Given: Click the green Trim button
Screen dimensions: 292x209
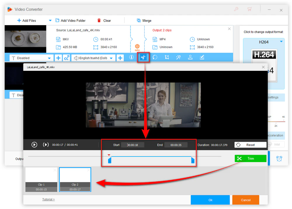Looking at the screenshot, I should point(250,158).
